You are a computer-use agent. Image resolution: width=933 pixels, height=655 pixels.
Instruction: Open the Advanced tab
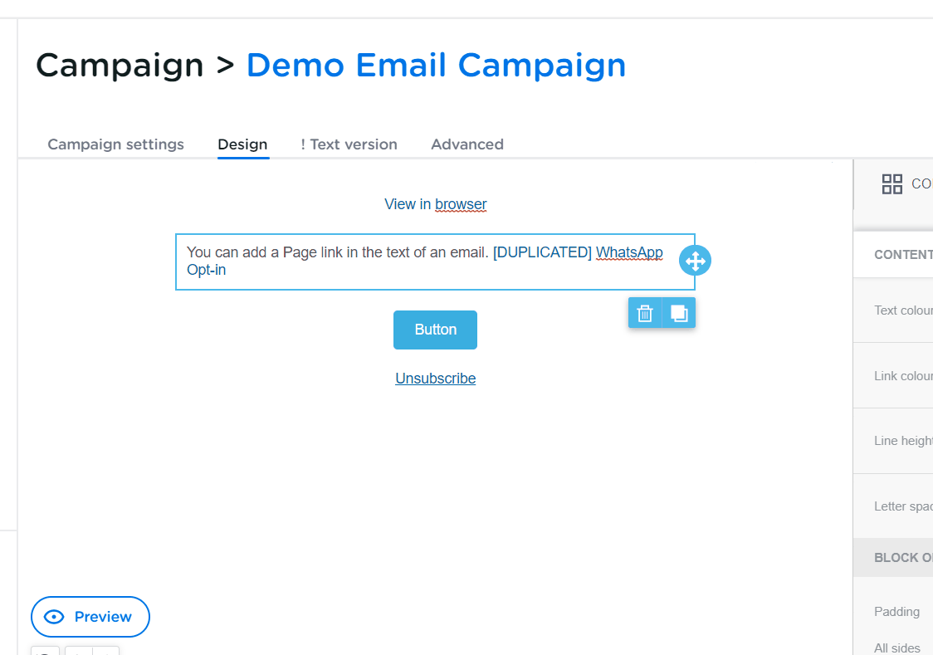467,144
